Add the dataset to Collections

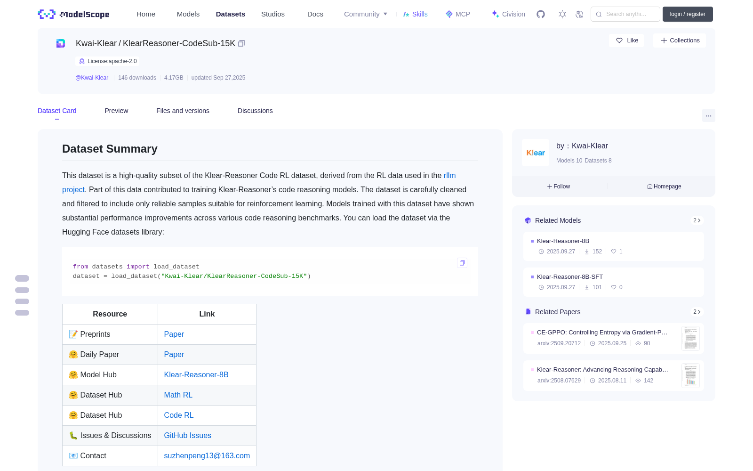coord(680,41)
